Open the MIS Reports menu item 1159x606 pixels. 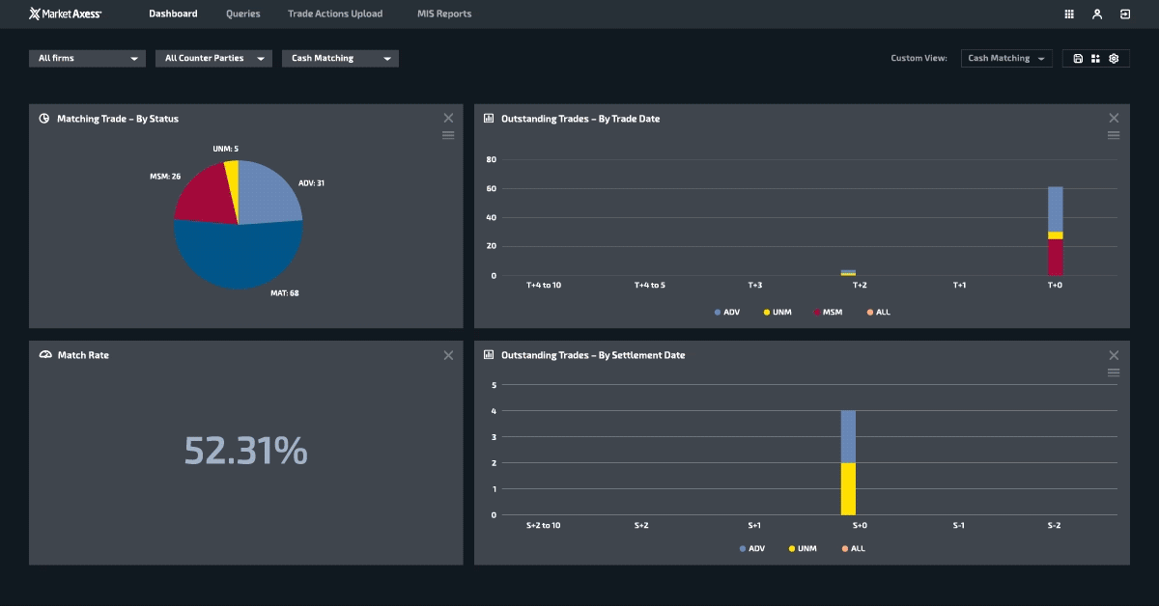tap(443, 14)
